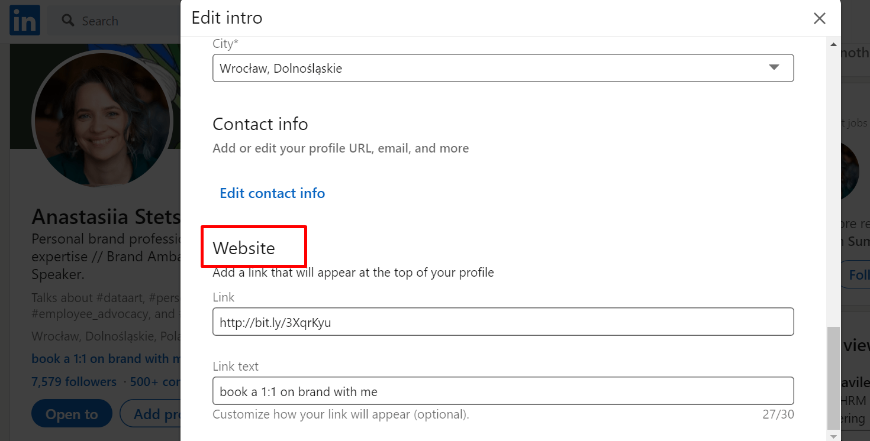Open the City selection dropdown
The width and height of the screenshot is (870, 441).
[503, 67]
